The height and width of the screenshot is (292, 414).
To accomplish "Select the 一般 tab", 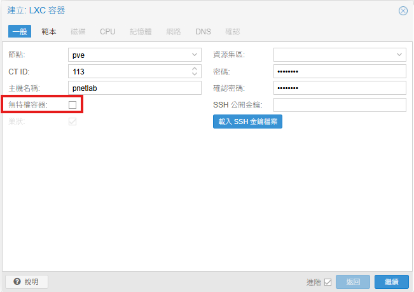I will [20, 31].
